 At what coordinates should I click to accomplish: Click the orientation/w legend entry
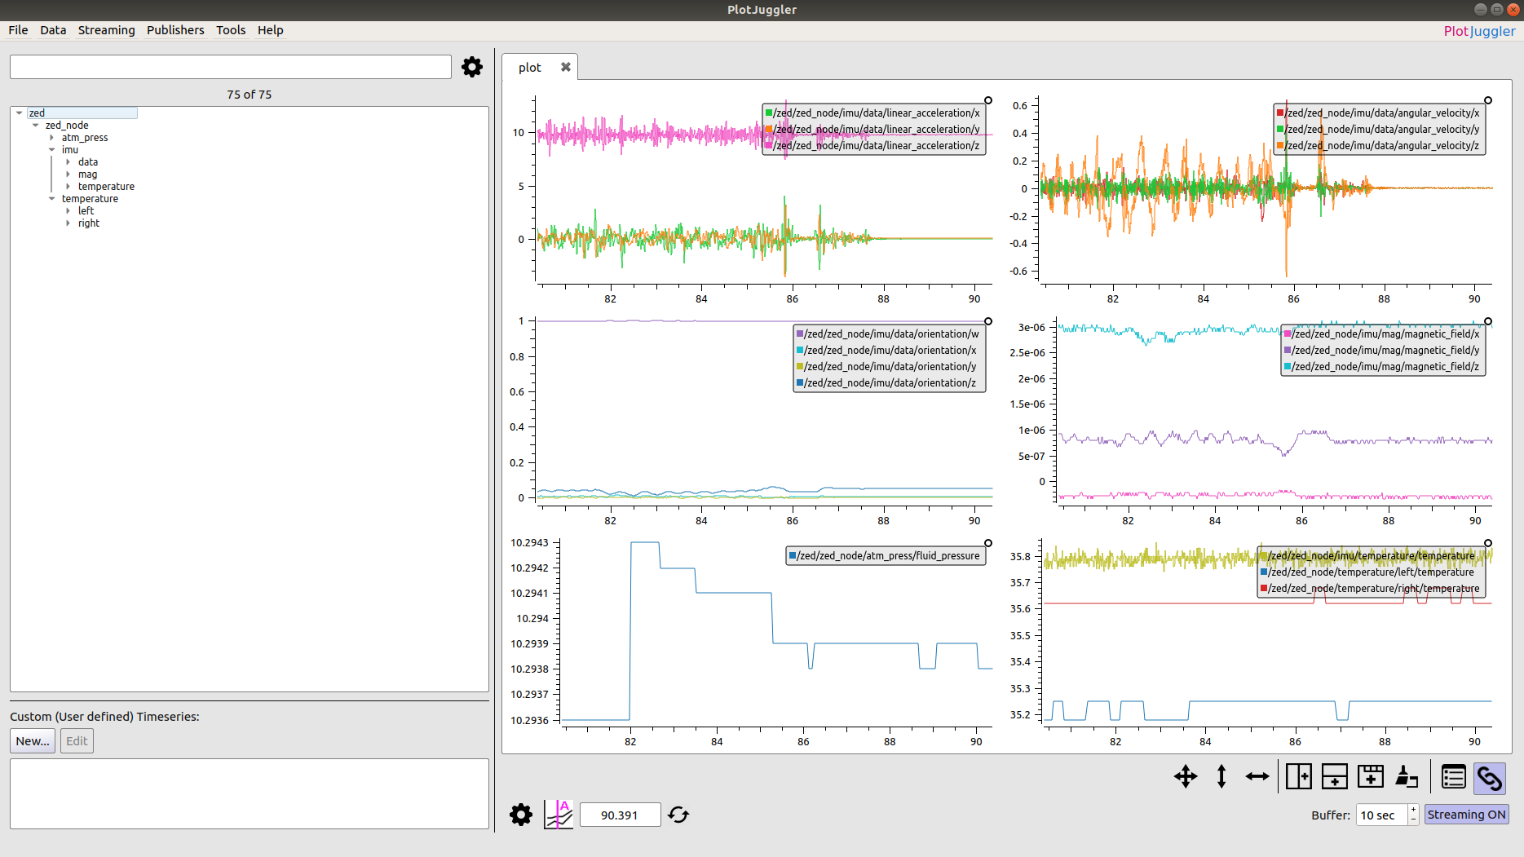point(889,334)
